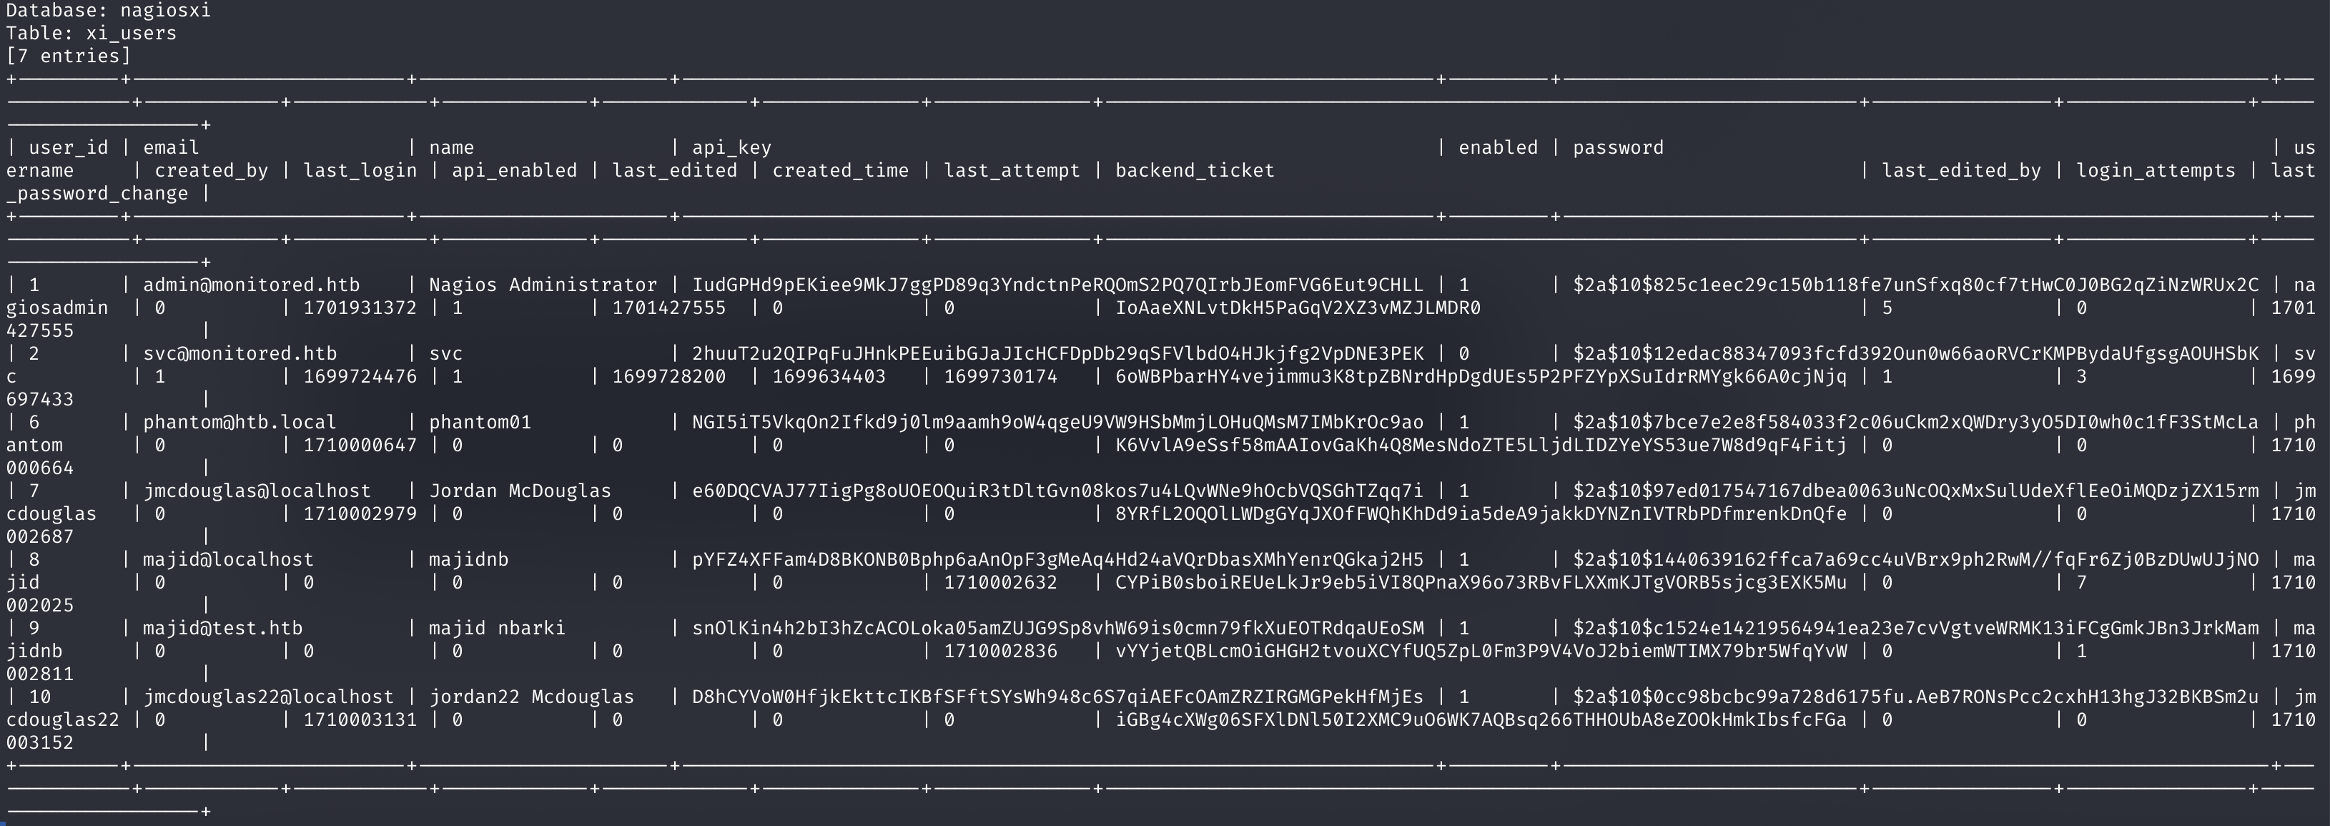The image size is (2330, 826).
Task: Click the 'enabled' column header
Action: pos(1498,147)
